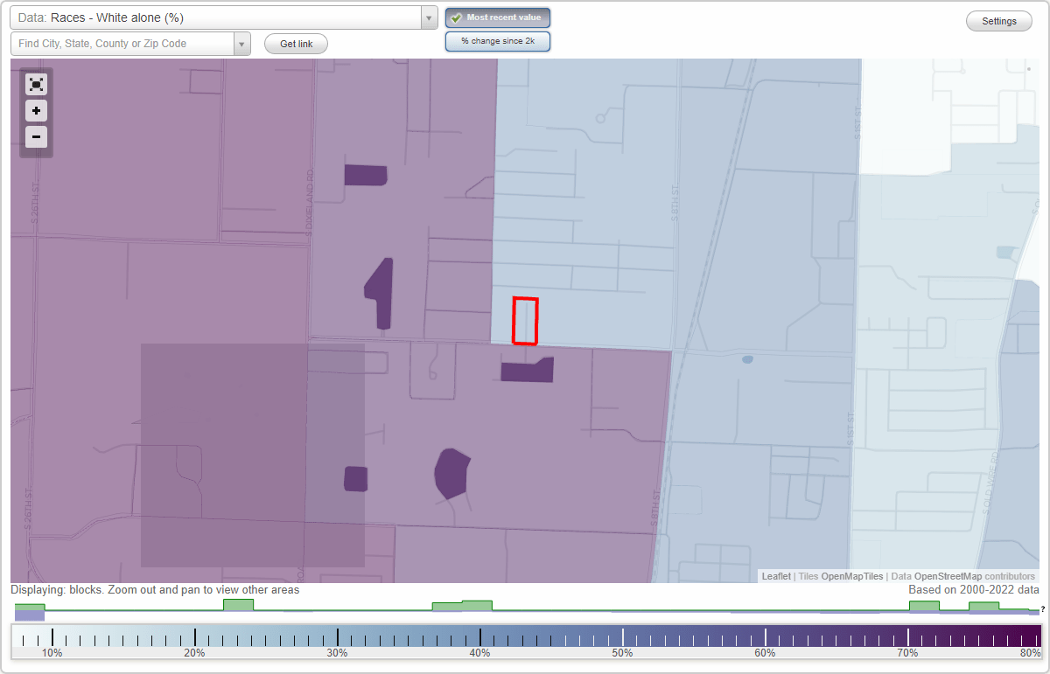Select the 50% legend label
Viewport: 1050px width, 674px height.
coord(622,653)
